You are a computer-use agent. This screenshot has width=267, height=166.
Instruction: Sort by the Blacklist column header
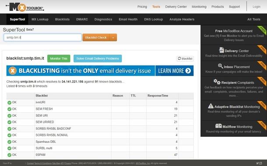tap(42, 96)
